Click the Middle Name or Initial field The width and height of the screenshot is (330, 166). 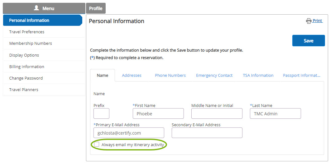tap(217, 113)
